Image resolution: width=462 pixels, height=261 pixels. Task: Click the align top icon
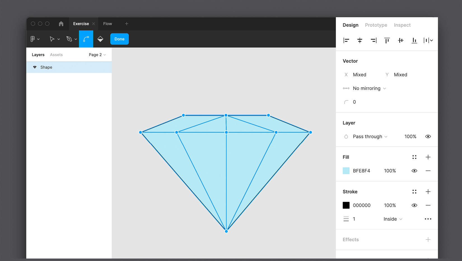coord(387,41)
